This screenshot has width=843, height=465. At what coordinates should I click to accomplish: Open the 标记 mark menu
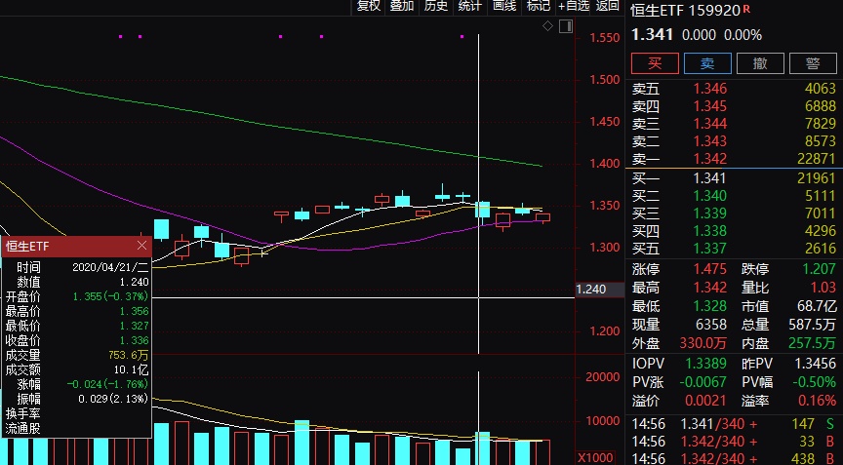point(539,6)
